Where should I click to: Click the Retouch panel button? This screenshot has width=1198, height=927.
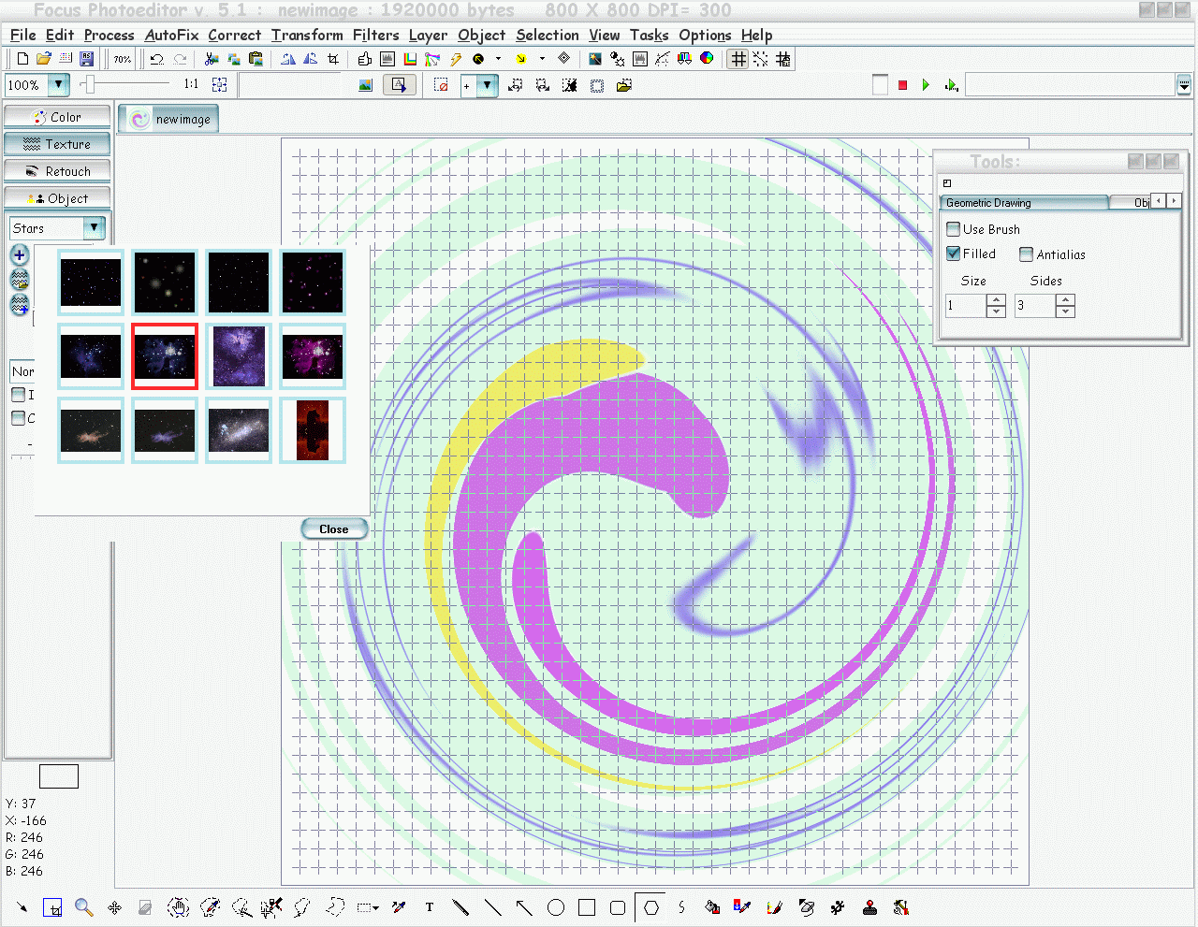coord(57,171)
